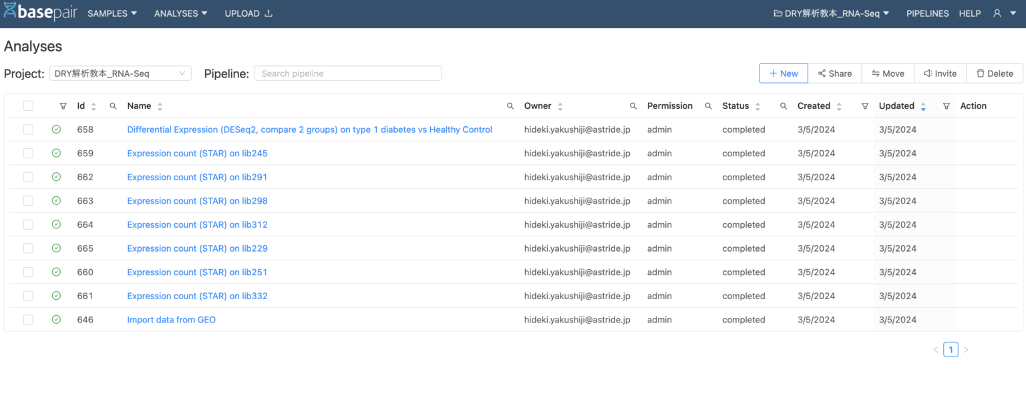
Task: Click the Basepair logo icon
Action: (11, 13)
